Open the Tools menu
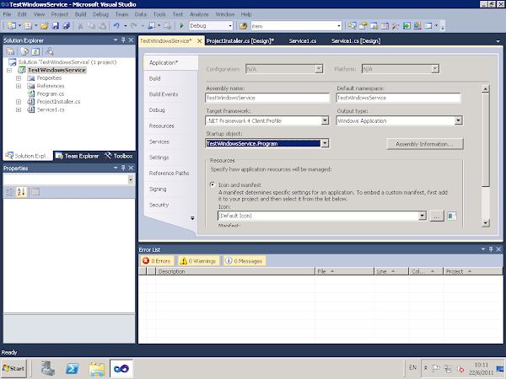Viewport: 506px width, 379px height. pyautogui.click(x=159, y=14)
